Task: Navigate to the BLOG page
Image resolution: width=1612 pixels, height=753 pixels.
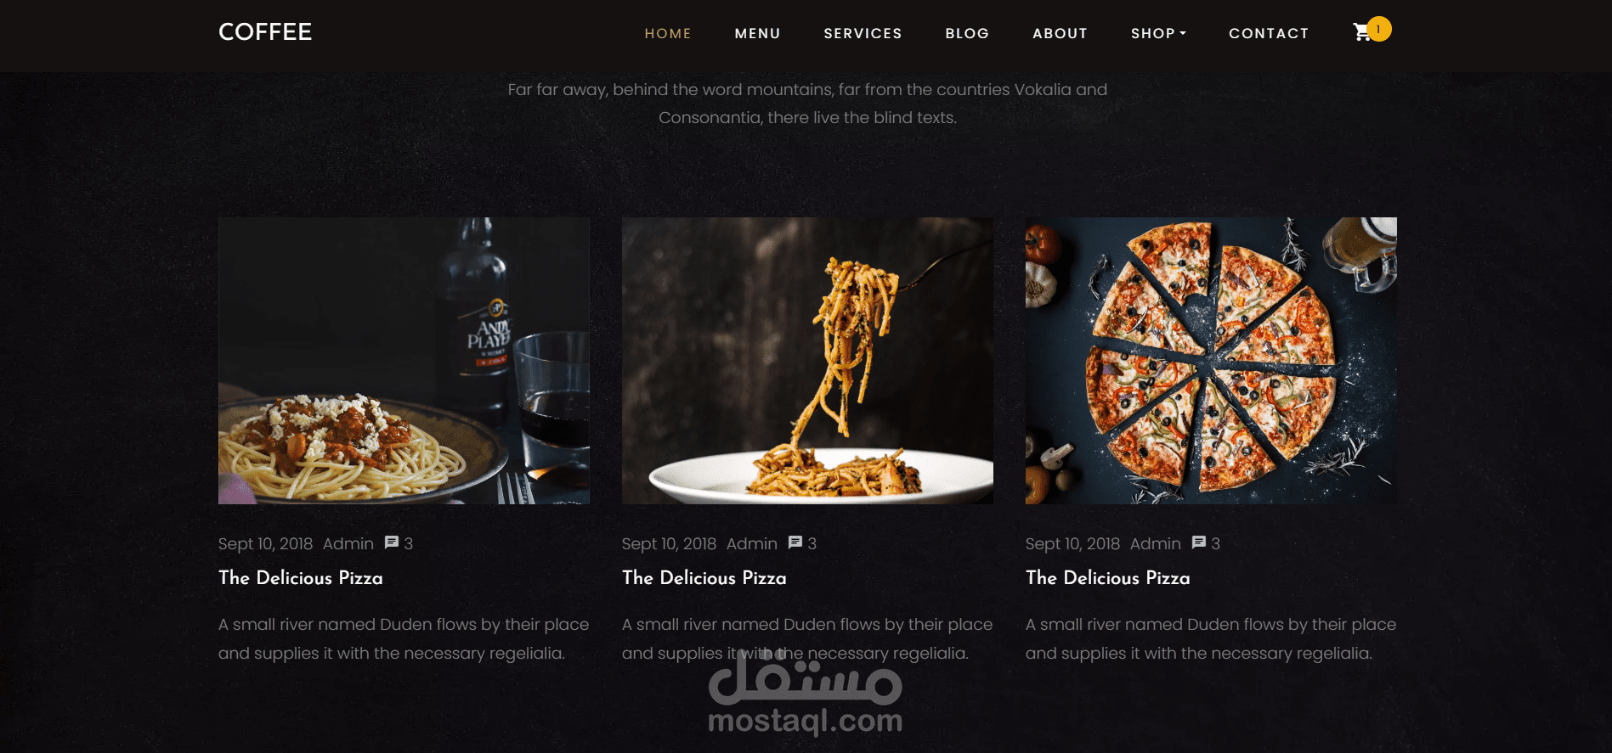Action: (x=967, y=33)
